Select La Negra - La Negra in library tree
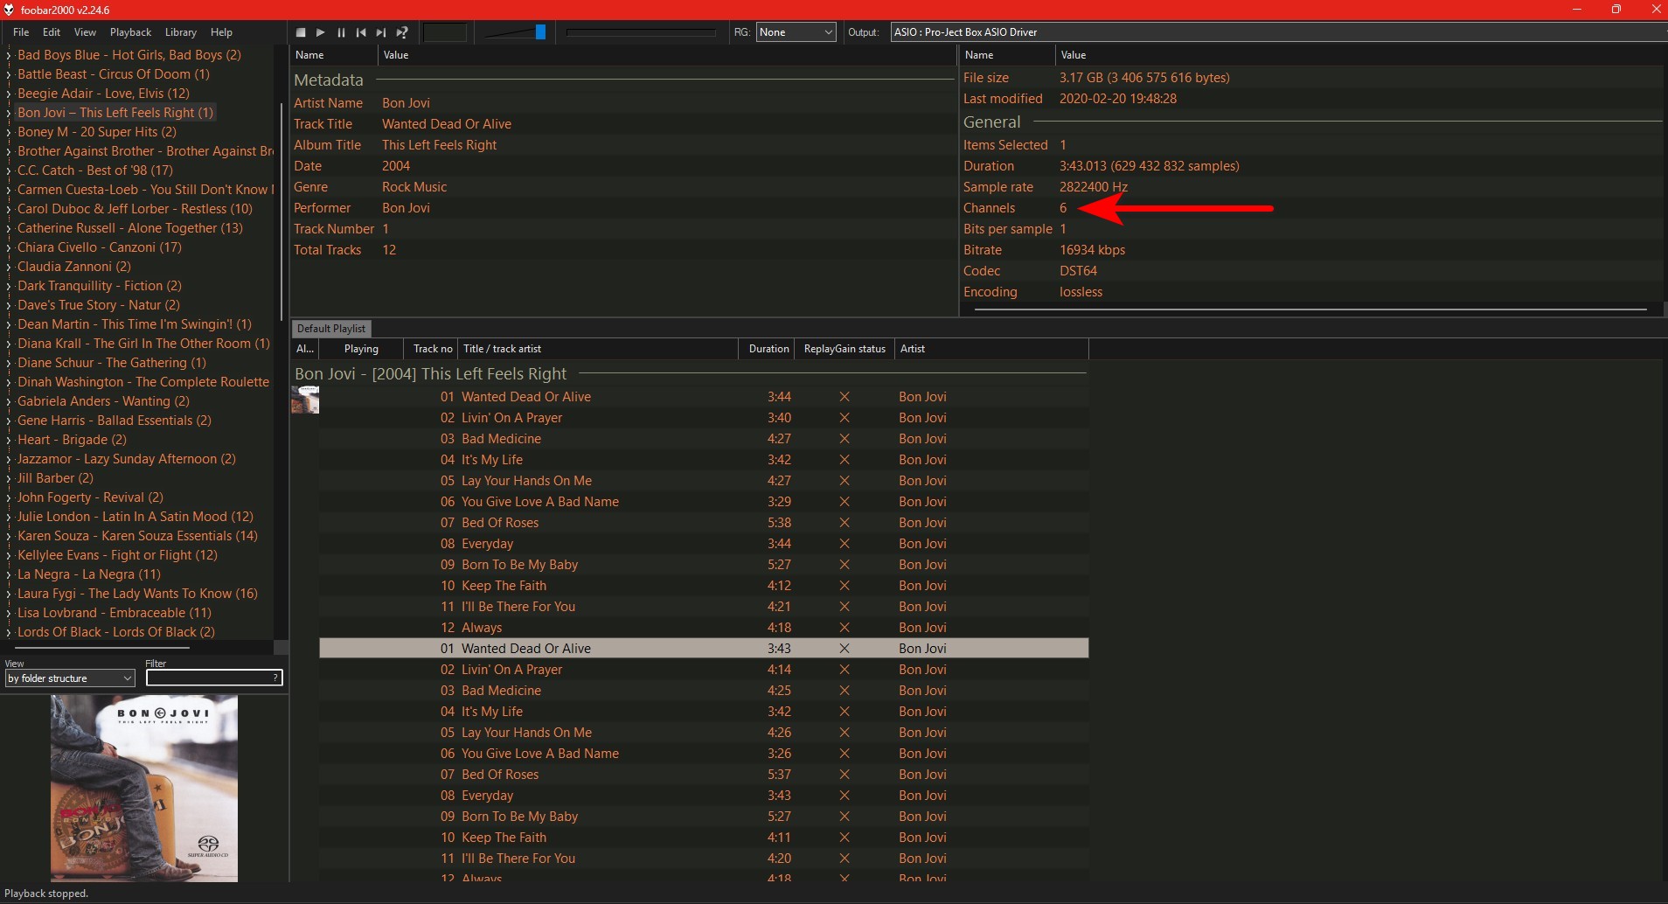This screenshot has width=1668, height=904. pos(89,574)
